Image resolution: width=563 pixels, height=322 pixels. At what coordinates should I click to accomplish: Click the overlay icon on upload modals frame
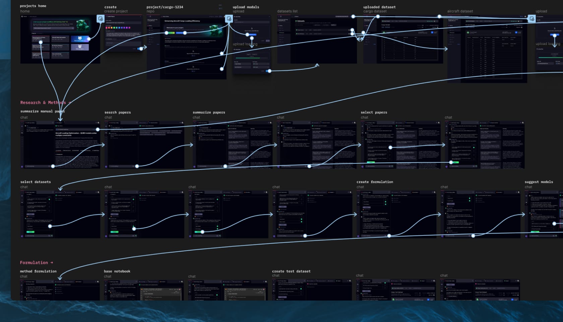tap(229, 19)
